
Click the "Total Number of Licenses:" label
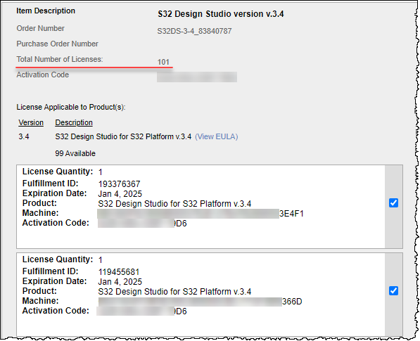pyautogui.click(x=60, y=59)
